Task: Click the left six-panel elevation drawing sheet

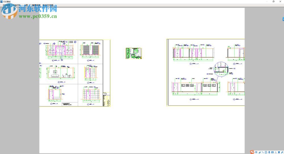Action: click(75, 73)
